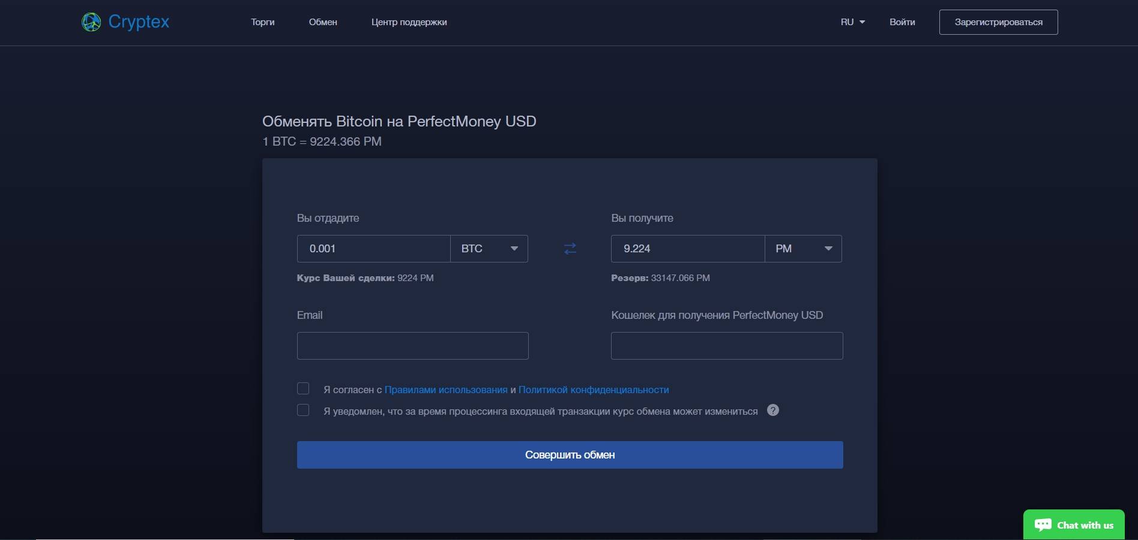Viewport: 1138px width, 540px height.
Task: Click the Cryptex globe logo icon
Action: pyautogui.click(x=91, y=22)
